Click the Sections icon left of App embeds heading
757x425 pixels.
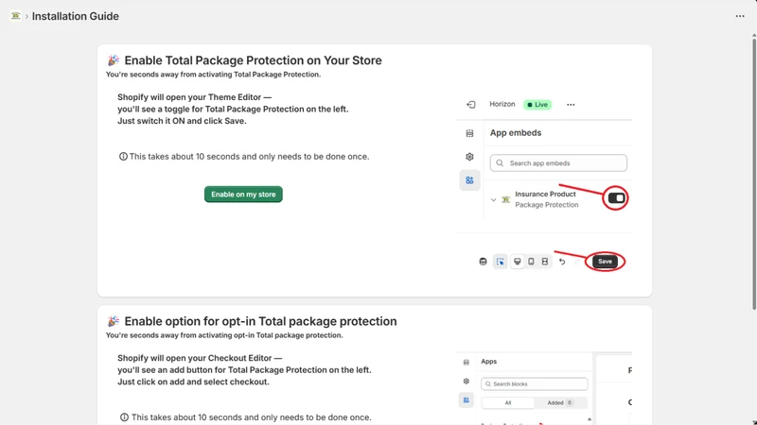(469, 133)
